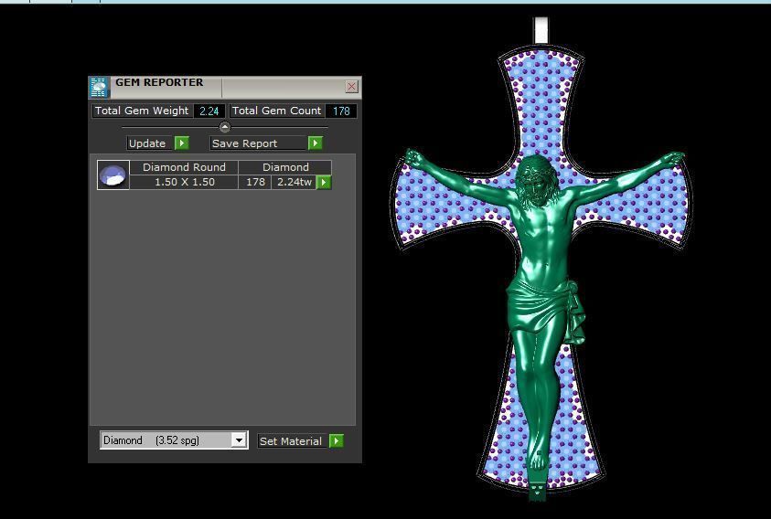
Task: Click the round diamond gem thumbnail
Action: click(113, 175)
